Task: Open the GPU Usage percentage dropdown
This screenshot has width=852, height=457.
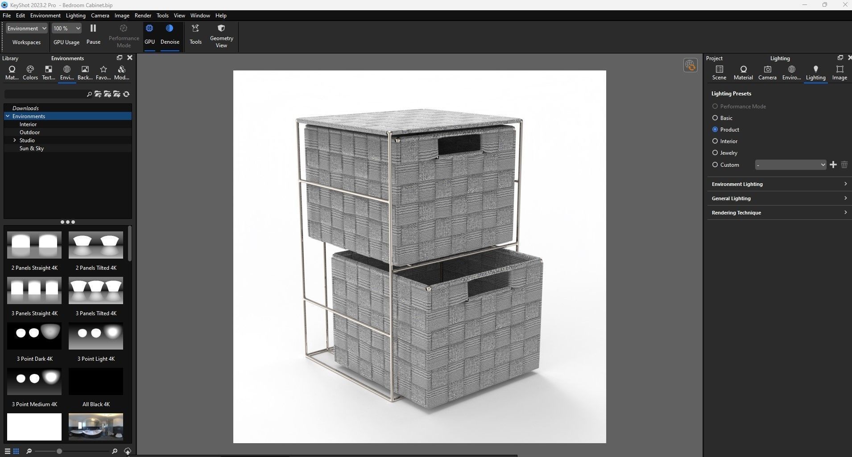Action: point(66,28)
